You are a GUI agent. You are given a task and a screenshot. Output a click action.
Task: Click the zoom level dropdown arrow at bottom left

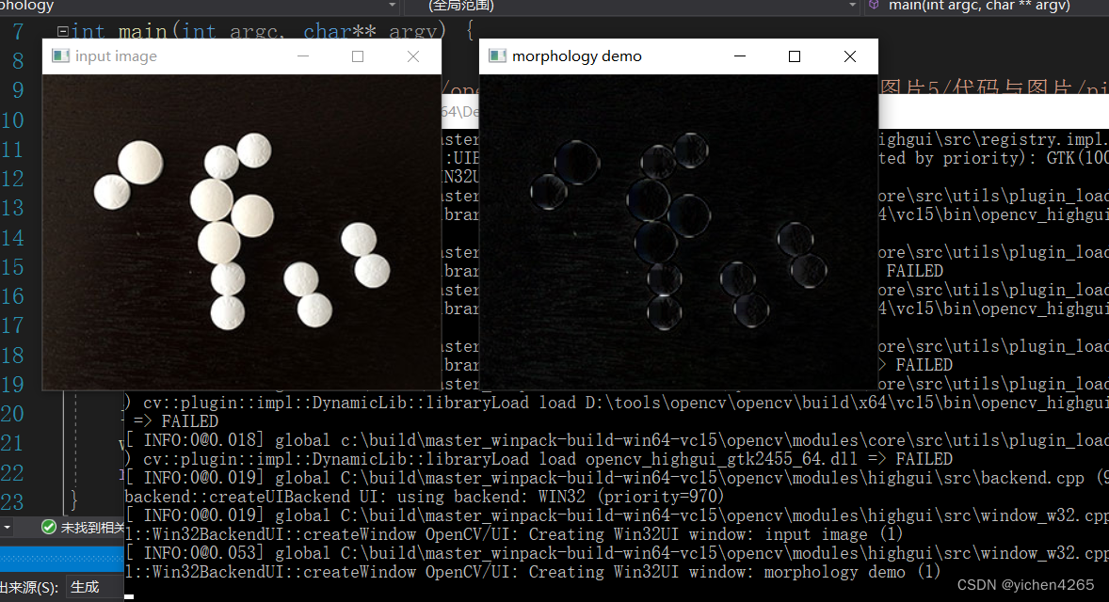7,527
